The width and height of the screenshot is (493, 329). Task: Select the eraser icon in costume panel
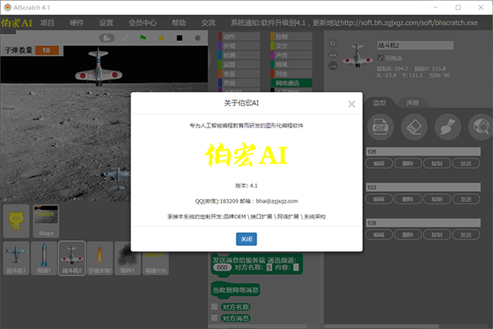[x=414, y=128]
